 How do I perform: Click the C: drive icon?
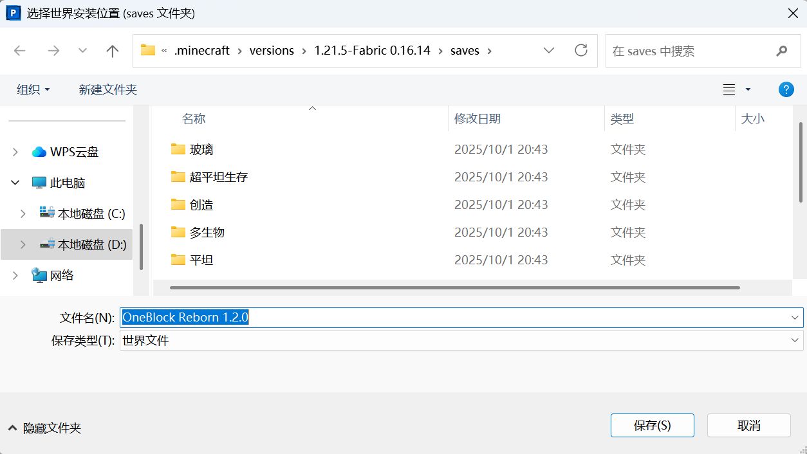click(47, 213)
